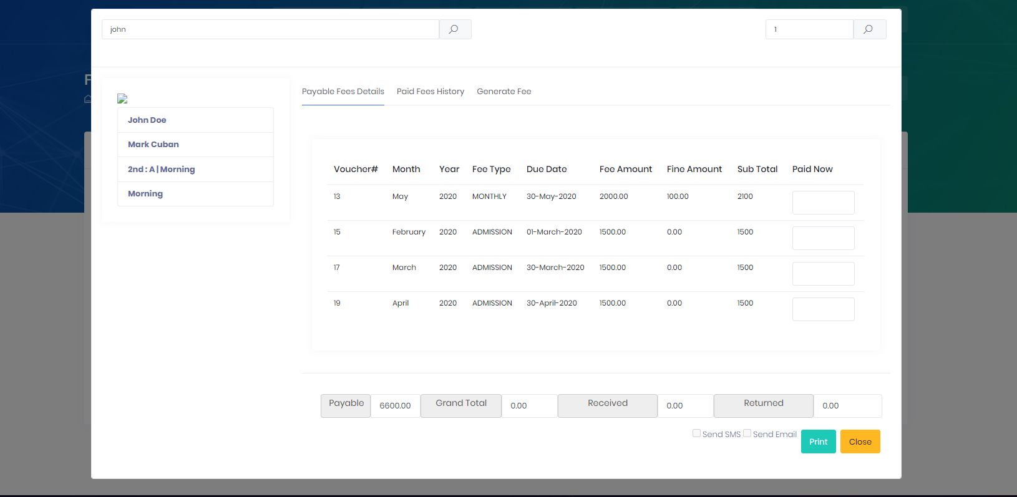Click voucher number 19 cell
The width and height of the screenshot is (1017, 497).
(x=337, y=303)
